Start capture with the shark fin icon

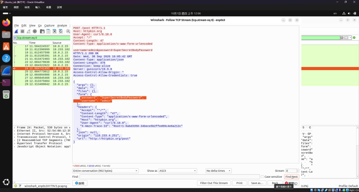tap(16, 31)
